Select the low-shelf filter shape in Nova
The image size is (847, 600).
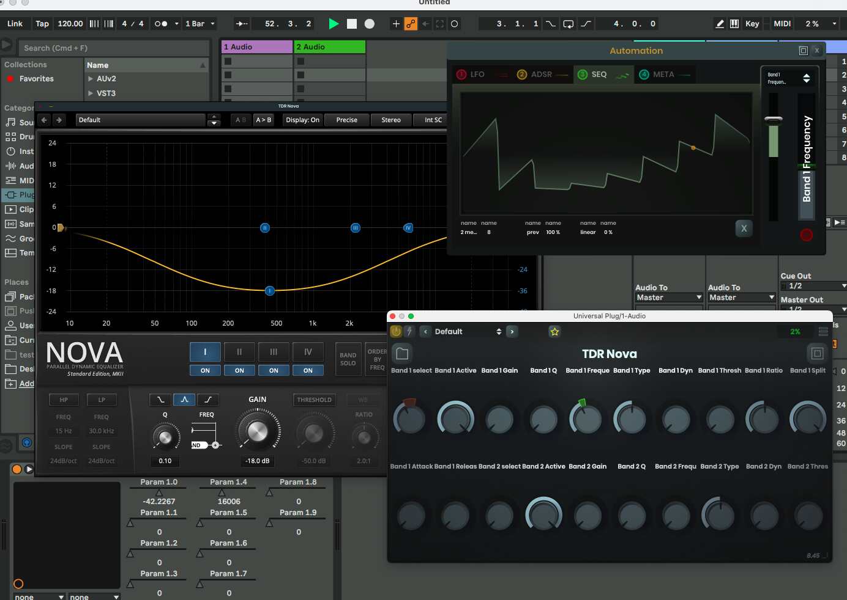click(160, 400)
